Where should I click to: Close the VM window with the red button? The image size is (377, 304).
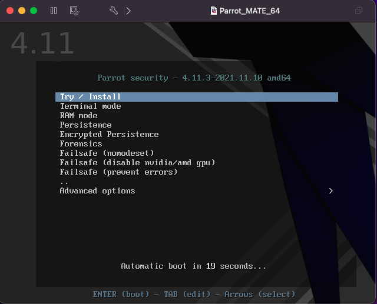pyautogui.click(x=10, y=11)
